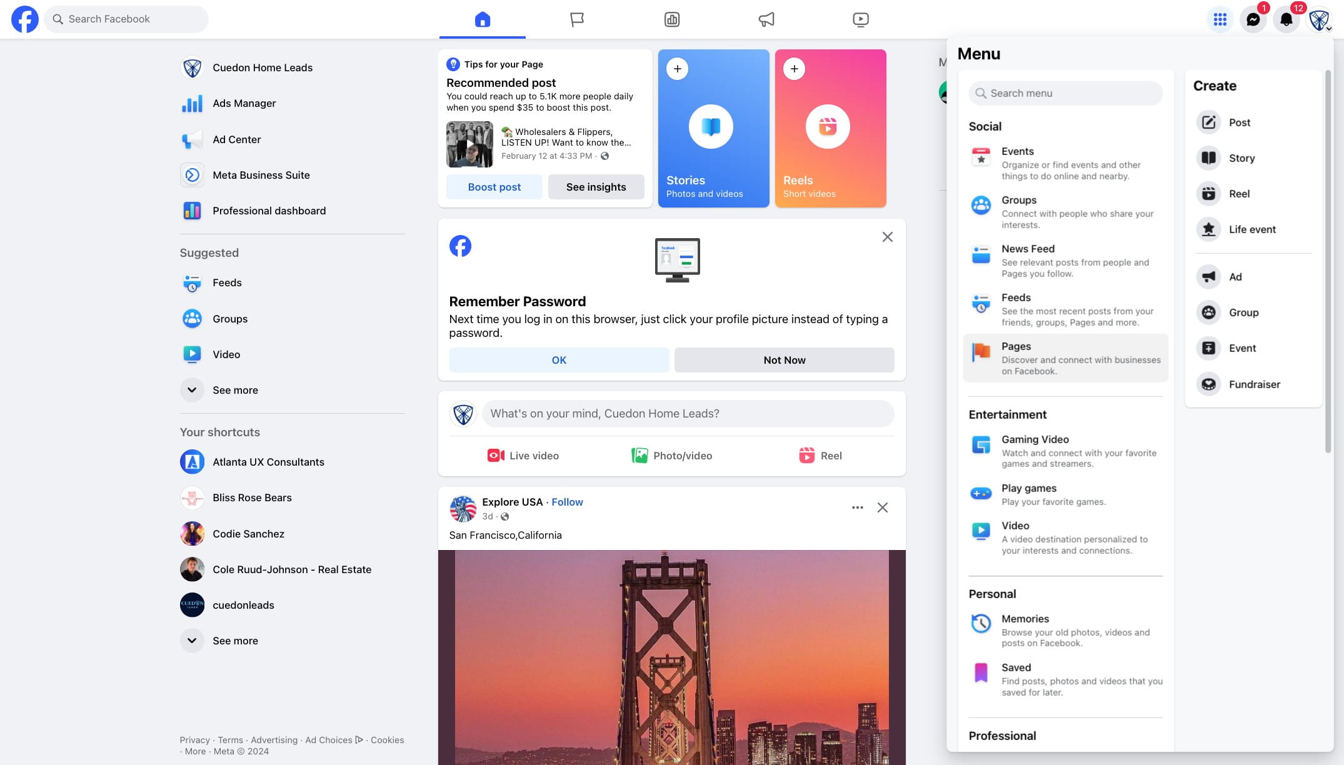Open the Ad Center megaphone tab
This screenshot has width=1344, height=765.
tap(766, 19)
